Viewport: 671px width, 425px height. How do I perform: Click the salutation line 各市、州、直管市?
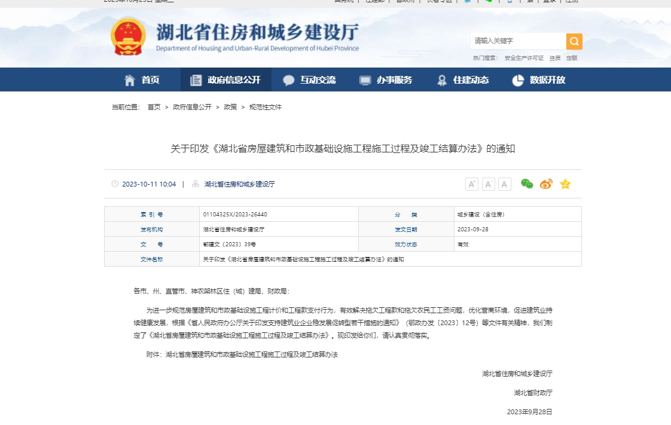(x=211, y=291)
